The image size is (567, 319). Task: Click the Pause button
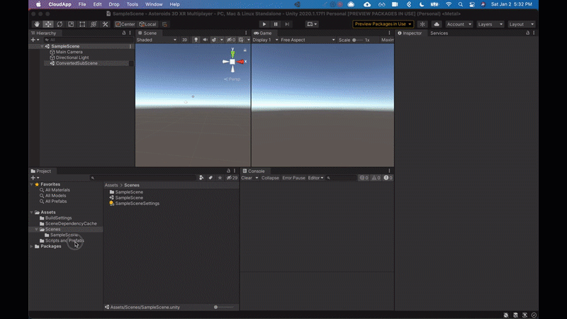276,24
